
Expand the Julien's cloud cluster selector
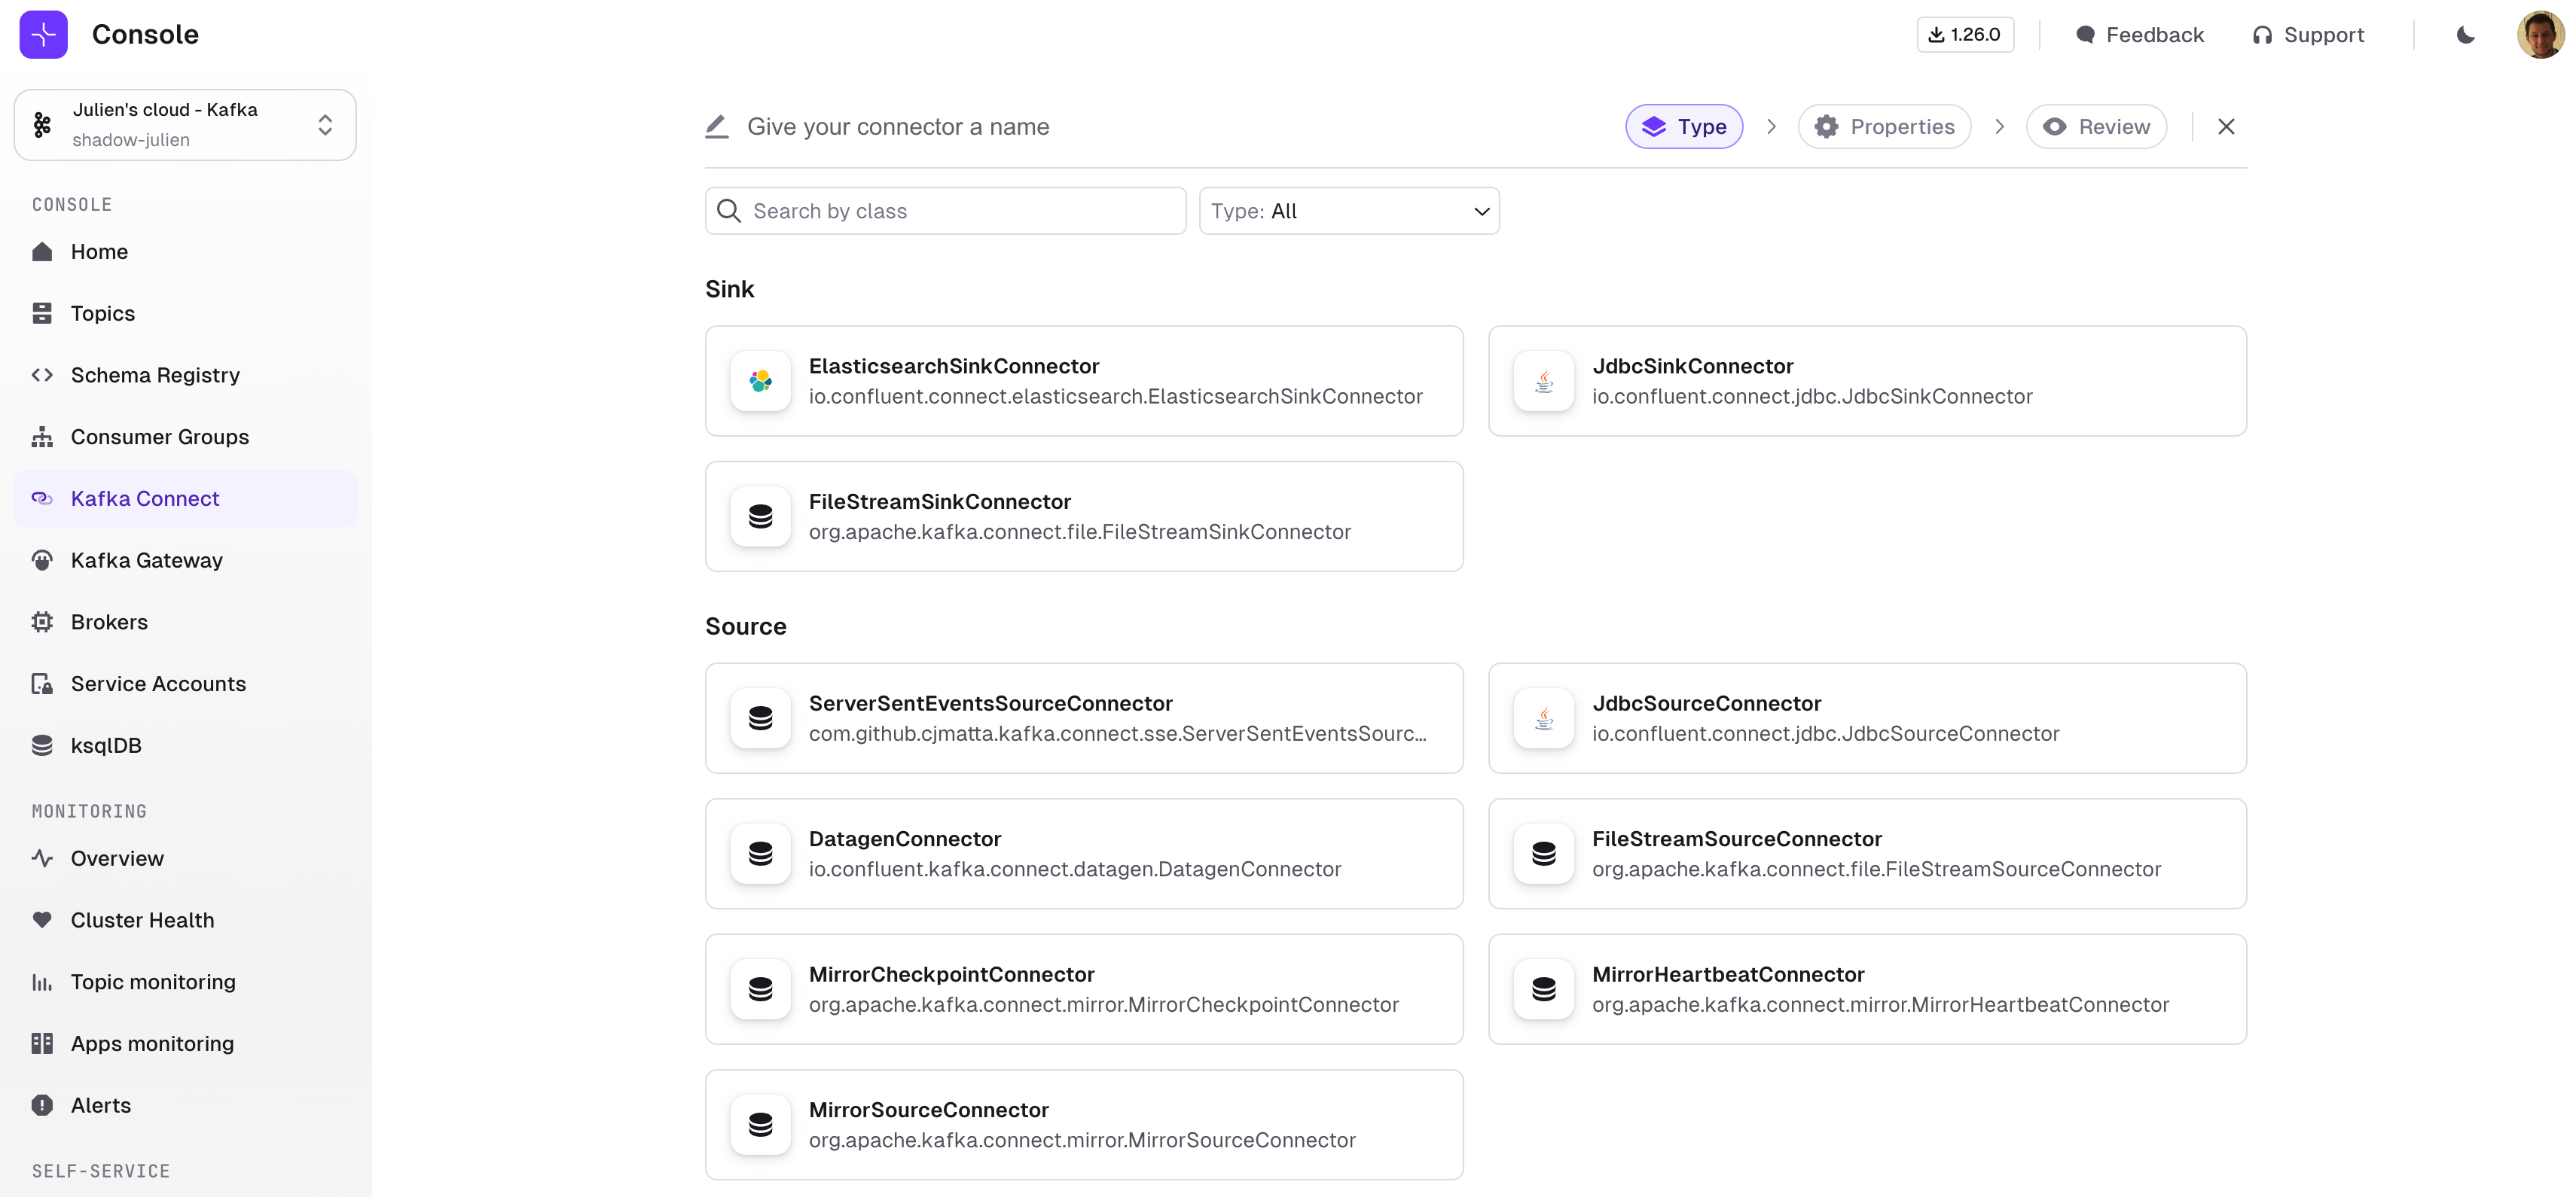point(185,125)
